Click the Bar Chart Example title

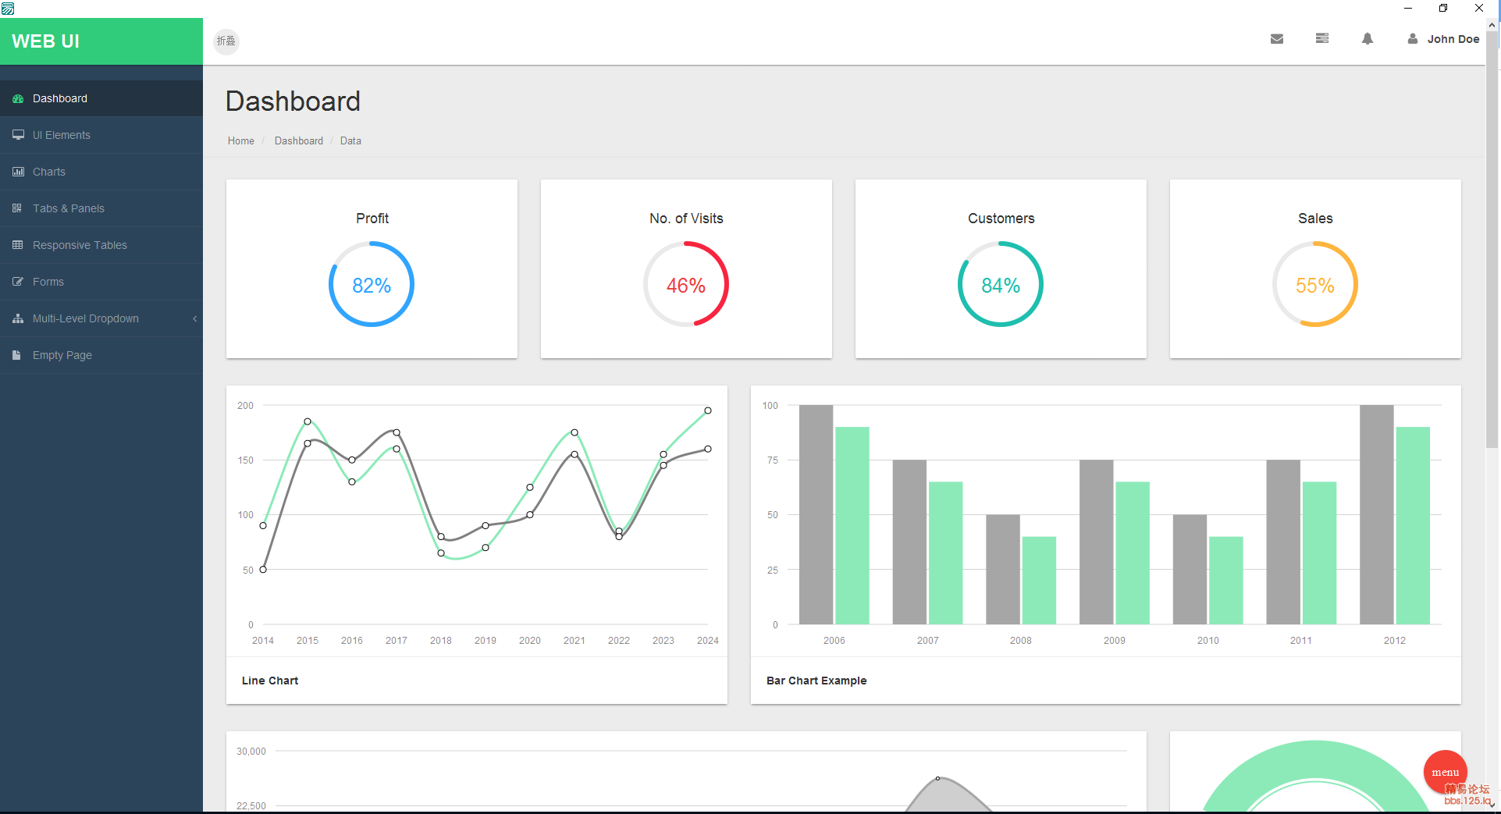point(816,681)
